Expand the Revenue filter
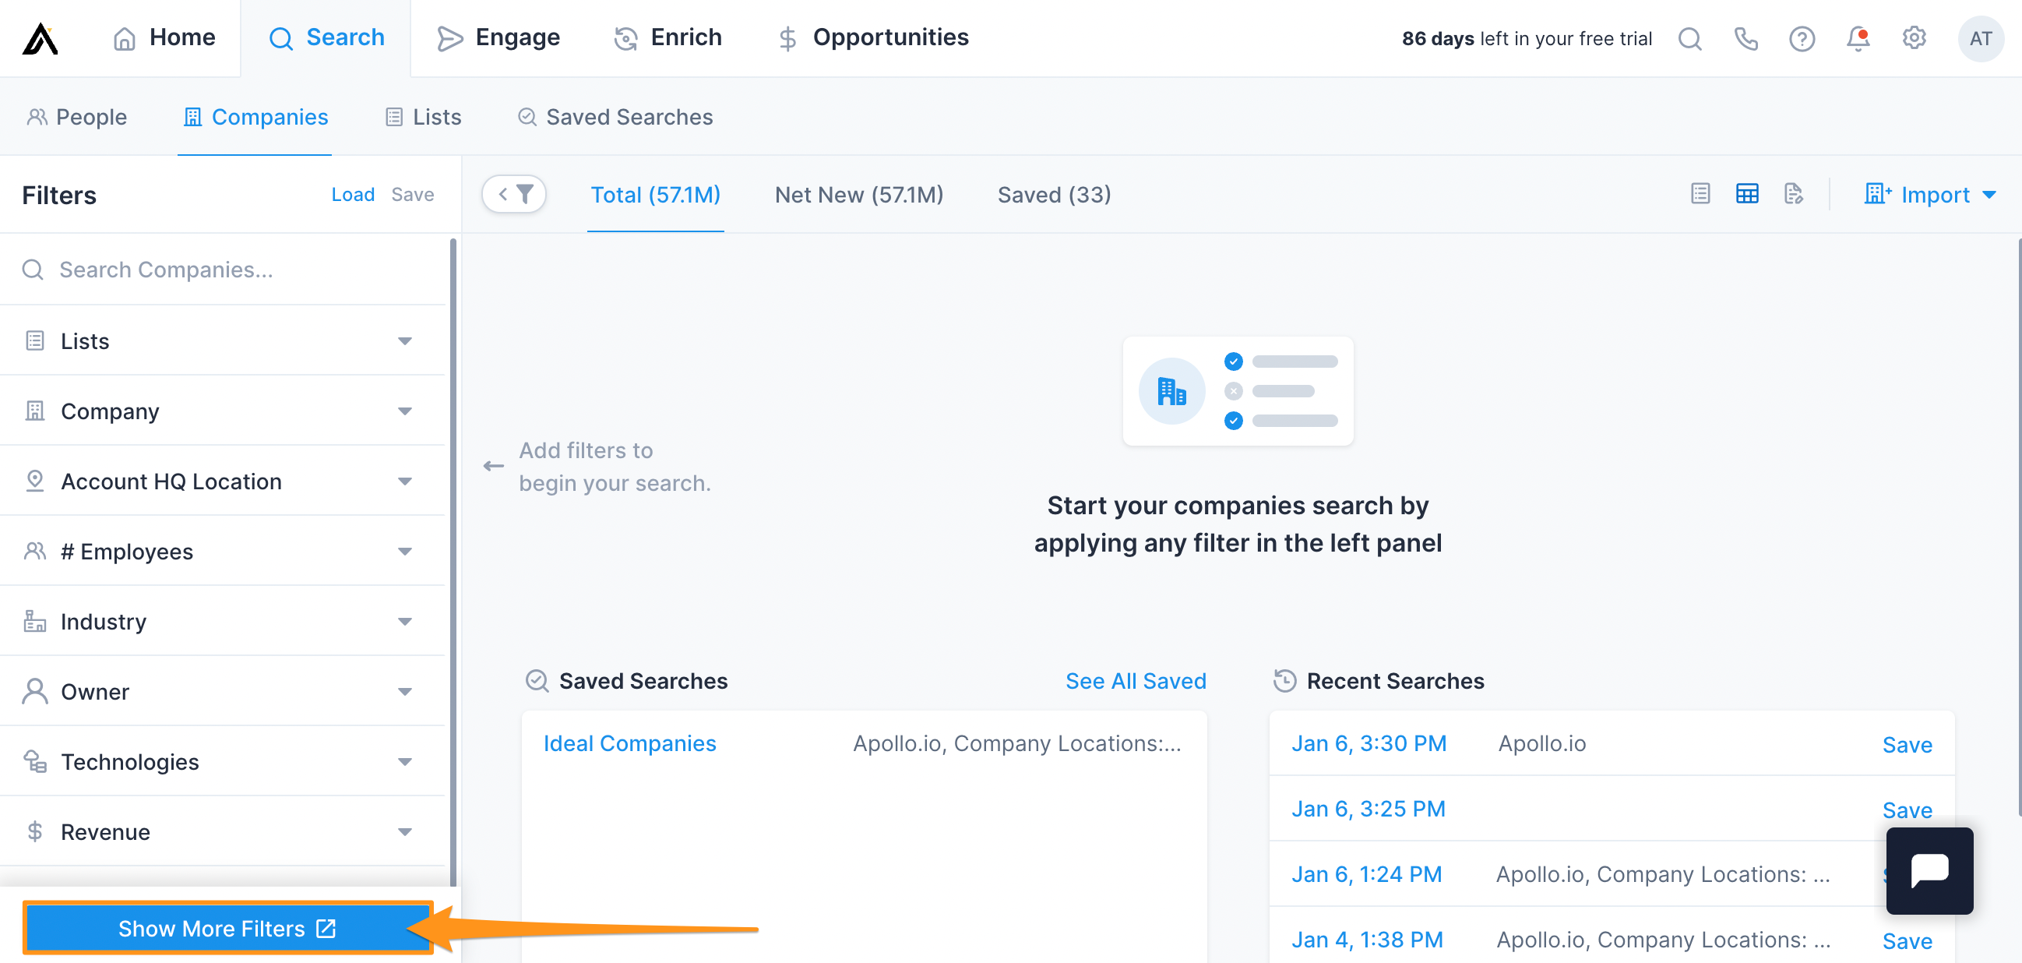 coord(222,832)
